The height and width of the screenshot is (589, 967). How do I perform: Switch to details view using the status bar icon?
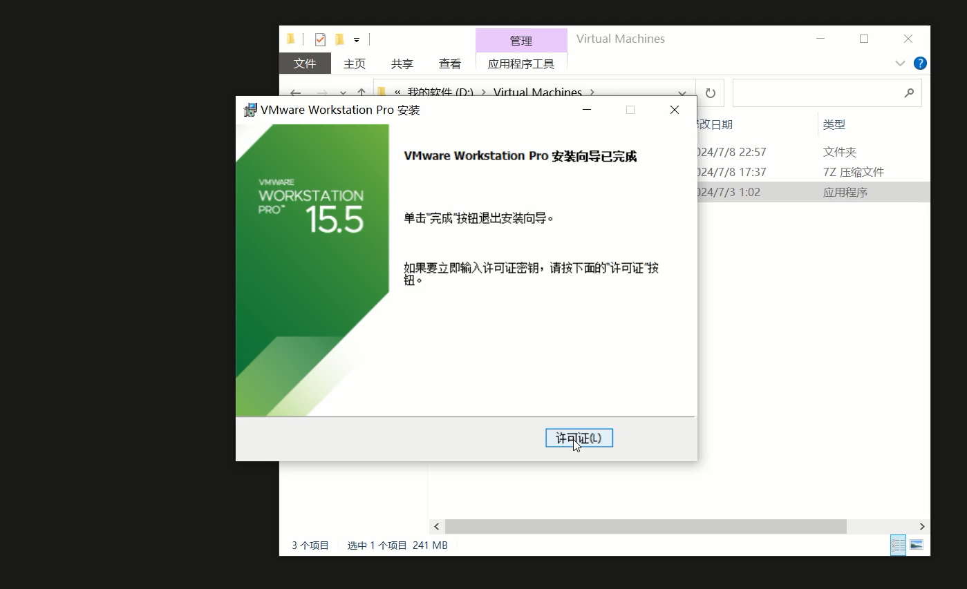[898, 545]
